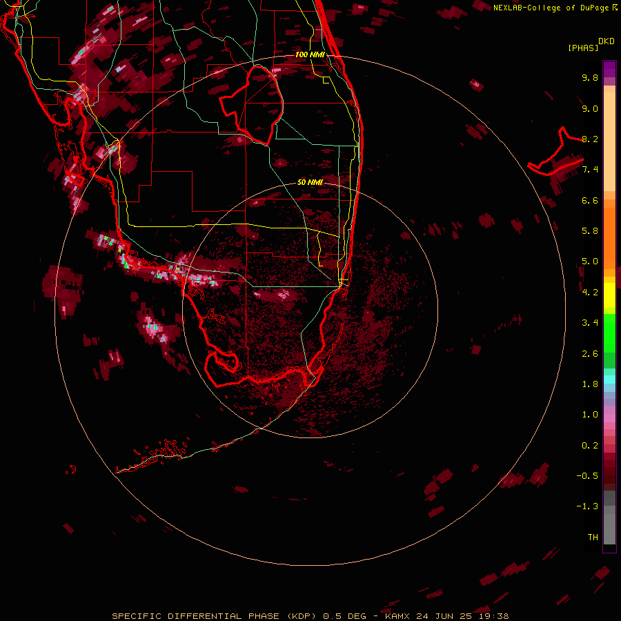Click the 1.0 legend value
The image size is (621, 621).
[x=590, y=414]
